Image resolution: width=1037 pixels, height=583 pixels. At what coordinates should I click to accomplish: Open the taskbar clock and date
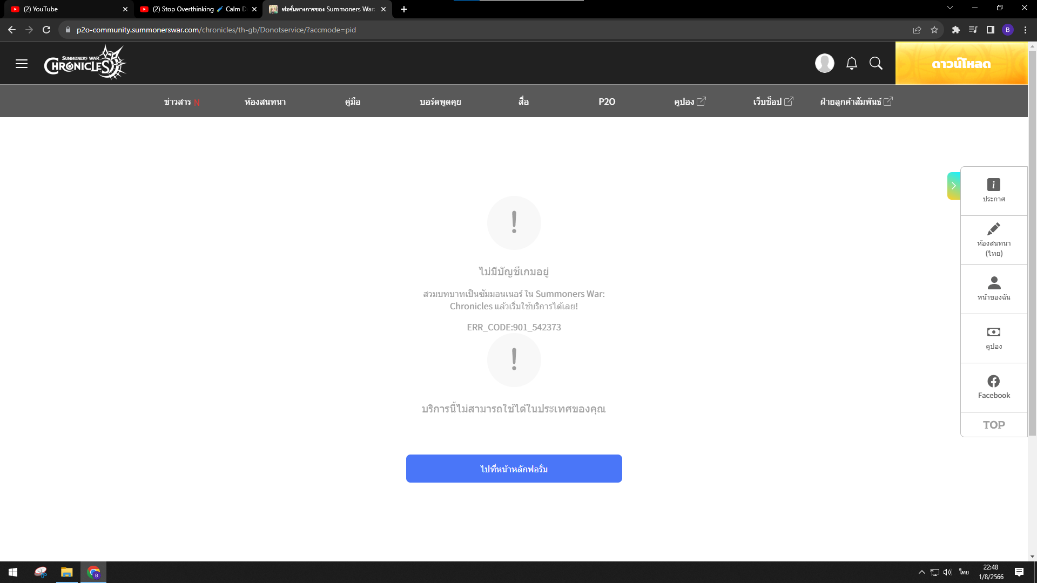[991, 572]
